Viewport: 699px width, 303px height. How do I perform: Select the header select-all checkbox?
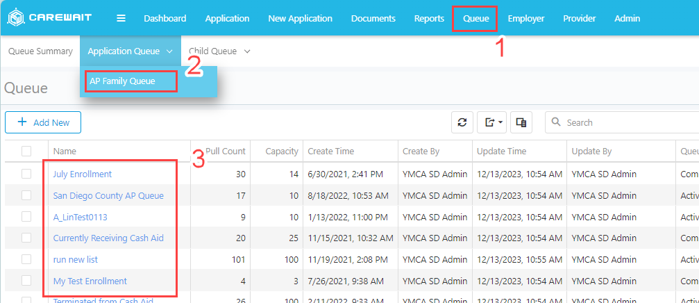(26, 151)
